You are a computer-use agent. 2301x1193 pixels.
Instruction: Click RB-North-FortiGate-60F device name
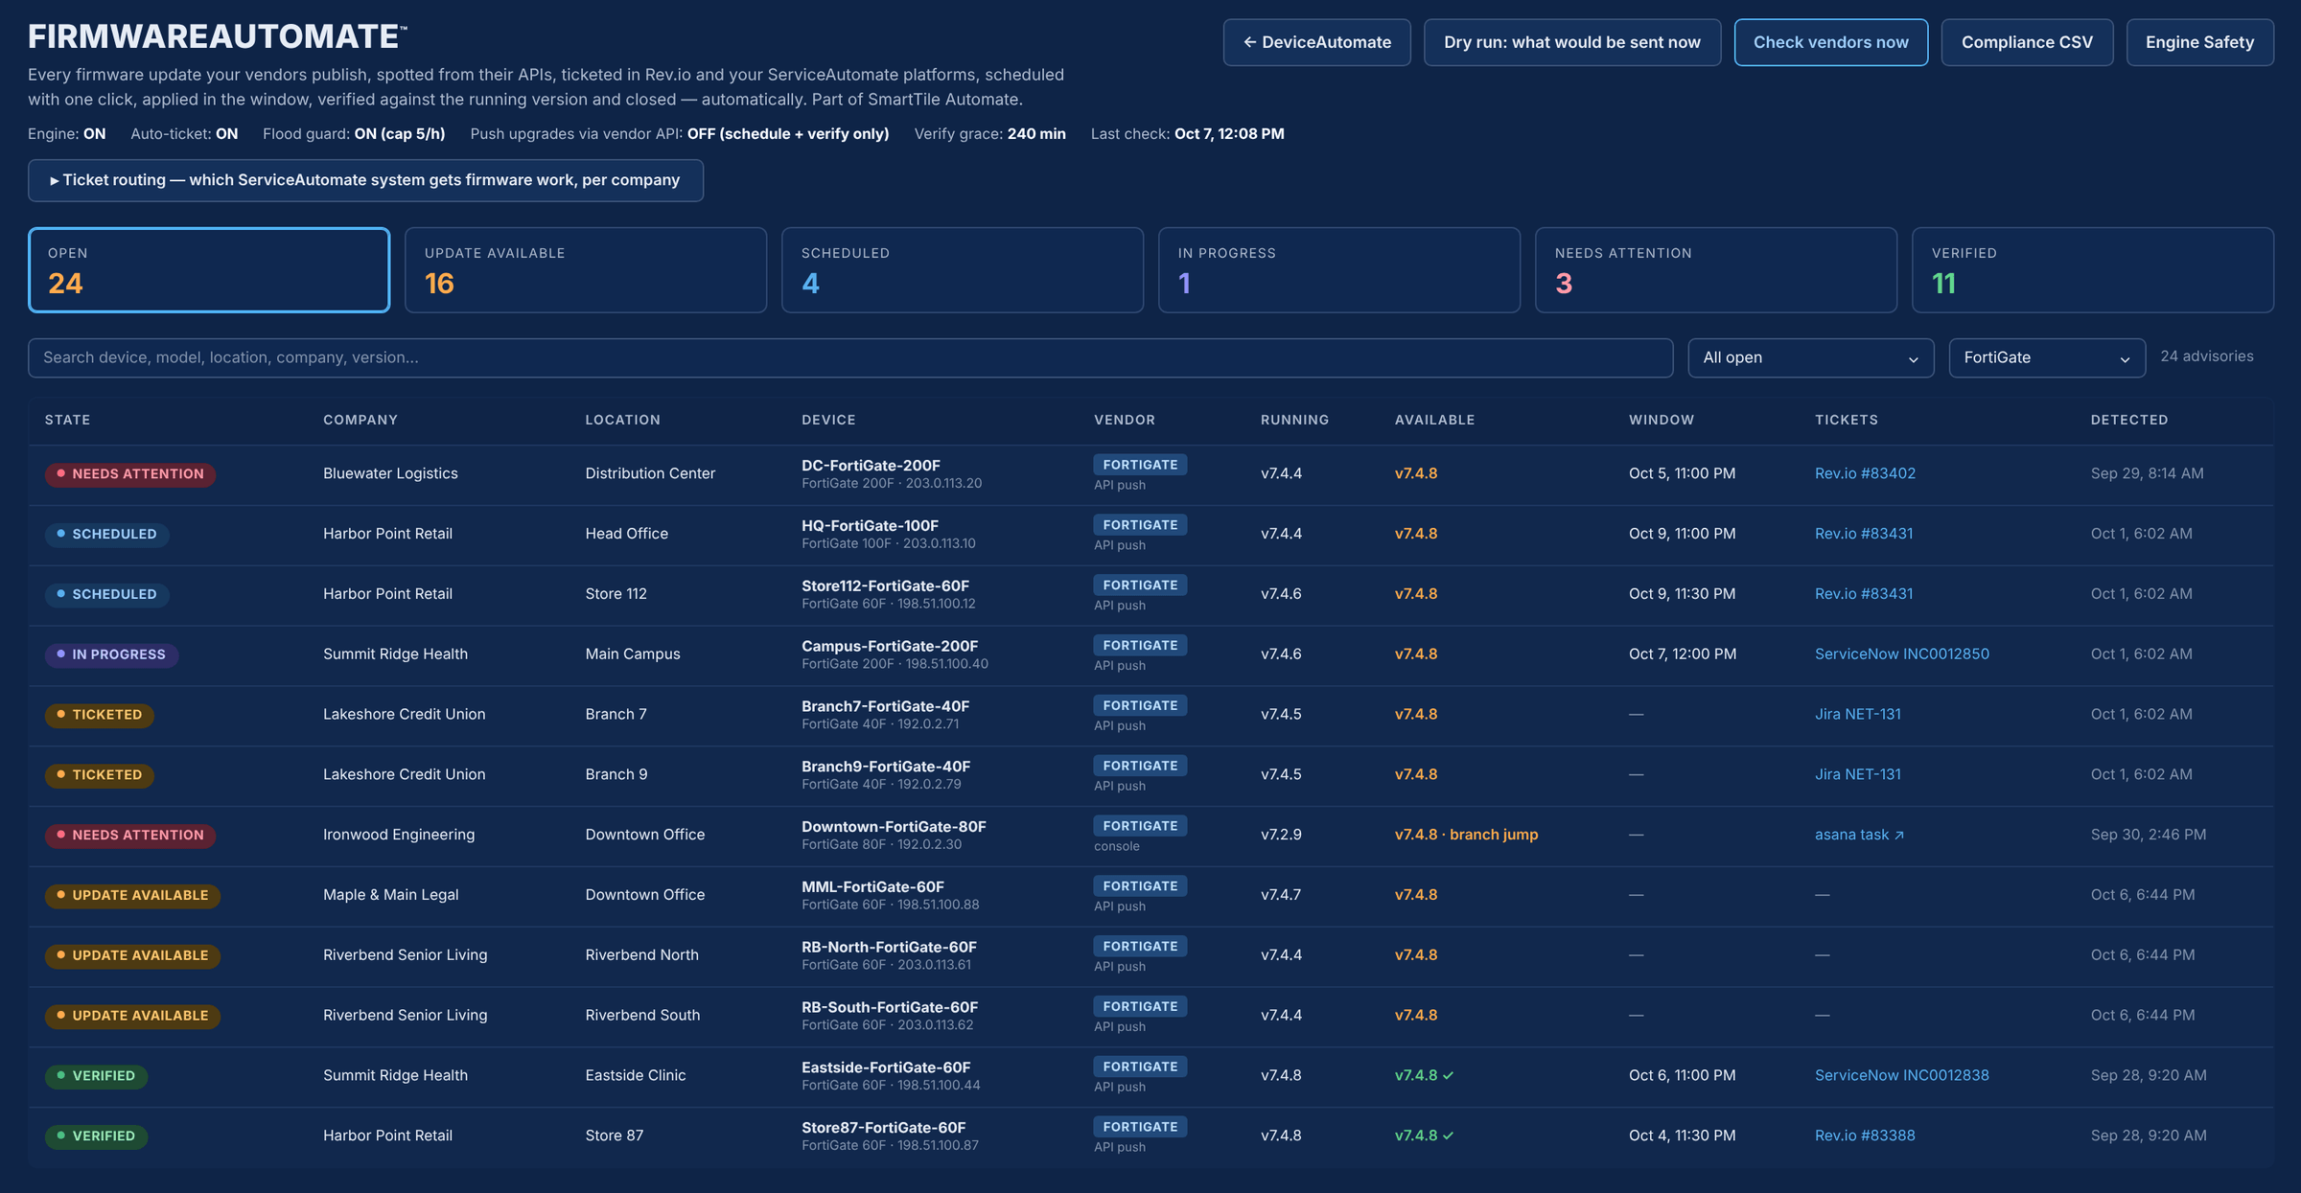coord(889,947)
